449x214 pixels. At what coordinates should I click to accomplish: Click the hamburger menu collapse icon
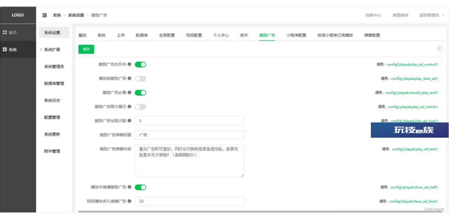coord(45,15)
